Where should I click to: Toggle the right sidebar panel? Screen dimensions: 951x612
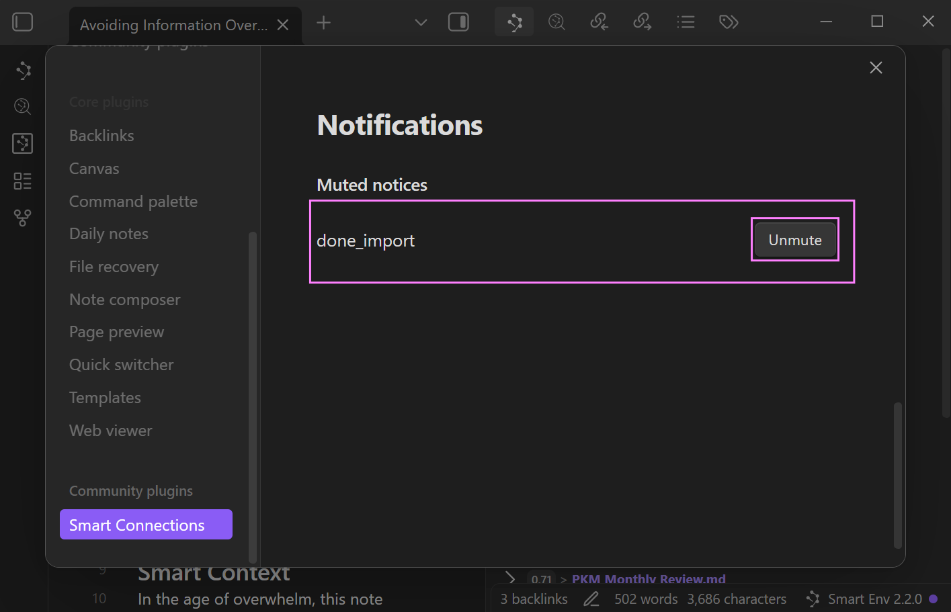458,22
